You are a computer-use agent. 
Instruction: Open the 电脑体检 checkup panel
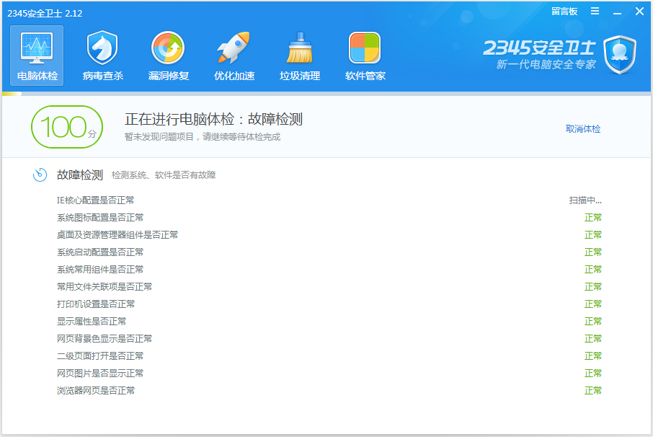[x=36, y=55]
